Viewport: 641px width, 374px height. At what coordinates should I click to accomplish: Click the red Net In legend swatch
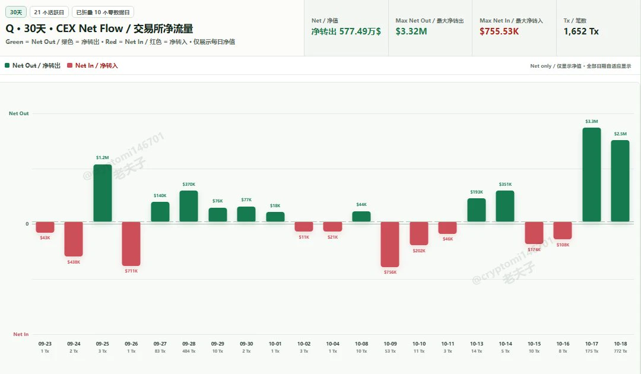click(69, 65)
